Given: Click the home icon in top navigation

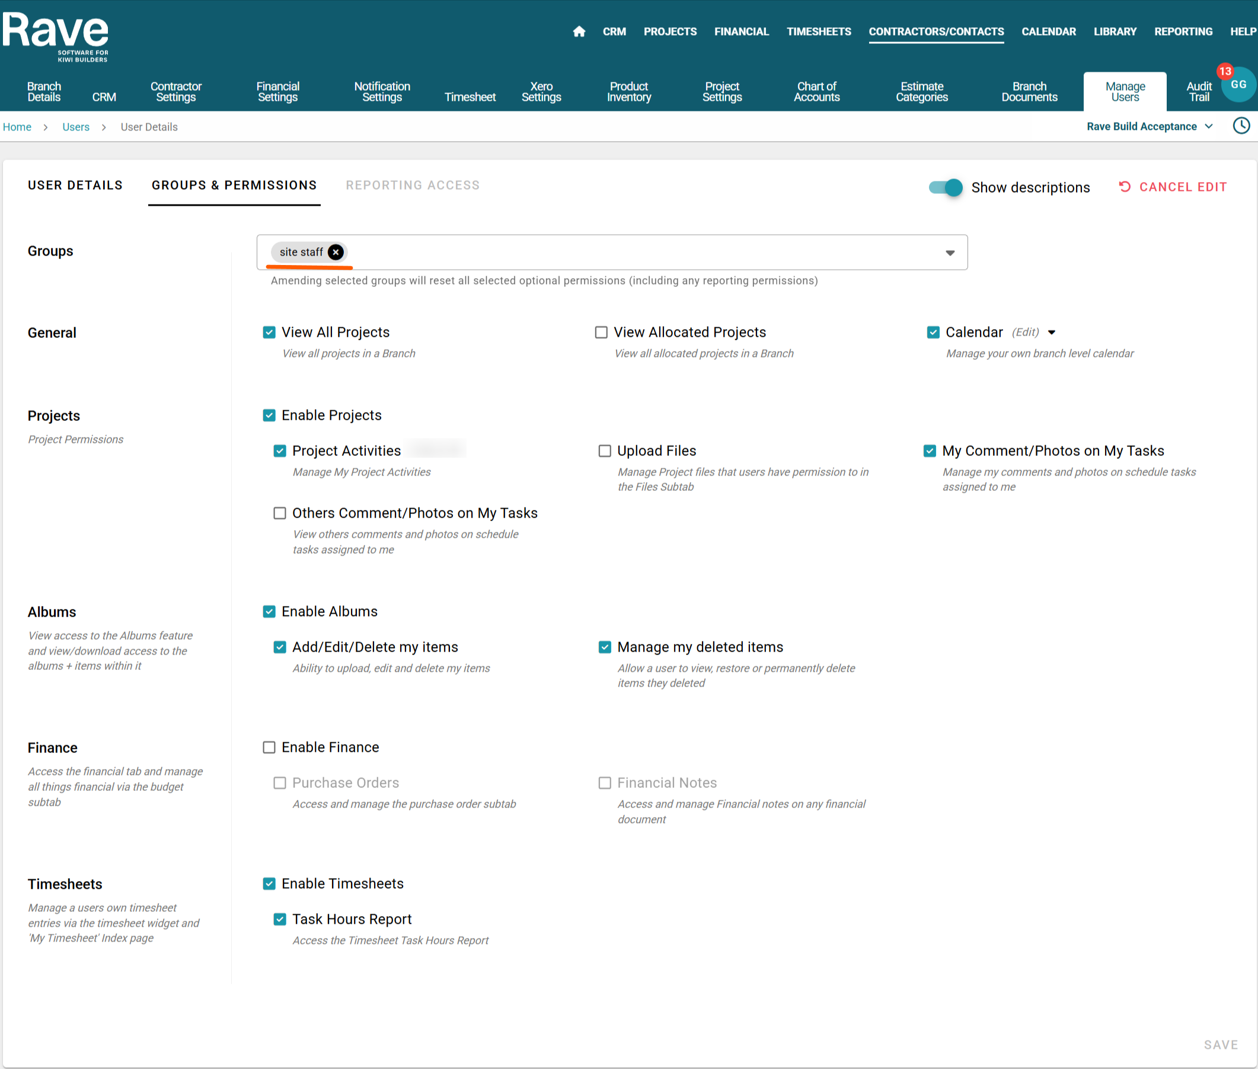Looking at the screenshot, I should [x=579, y=31].
